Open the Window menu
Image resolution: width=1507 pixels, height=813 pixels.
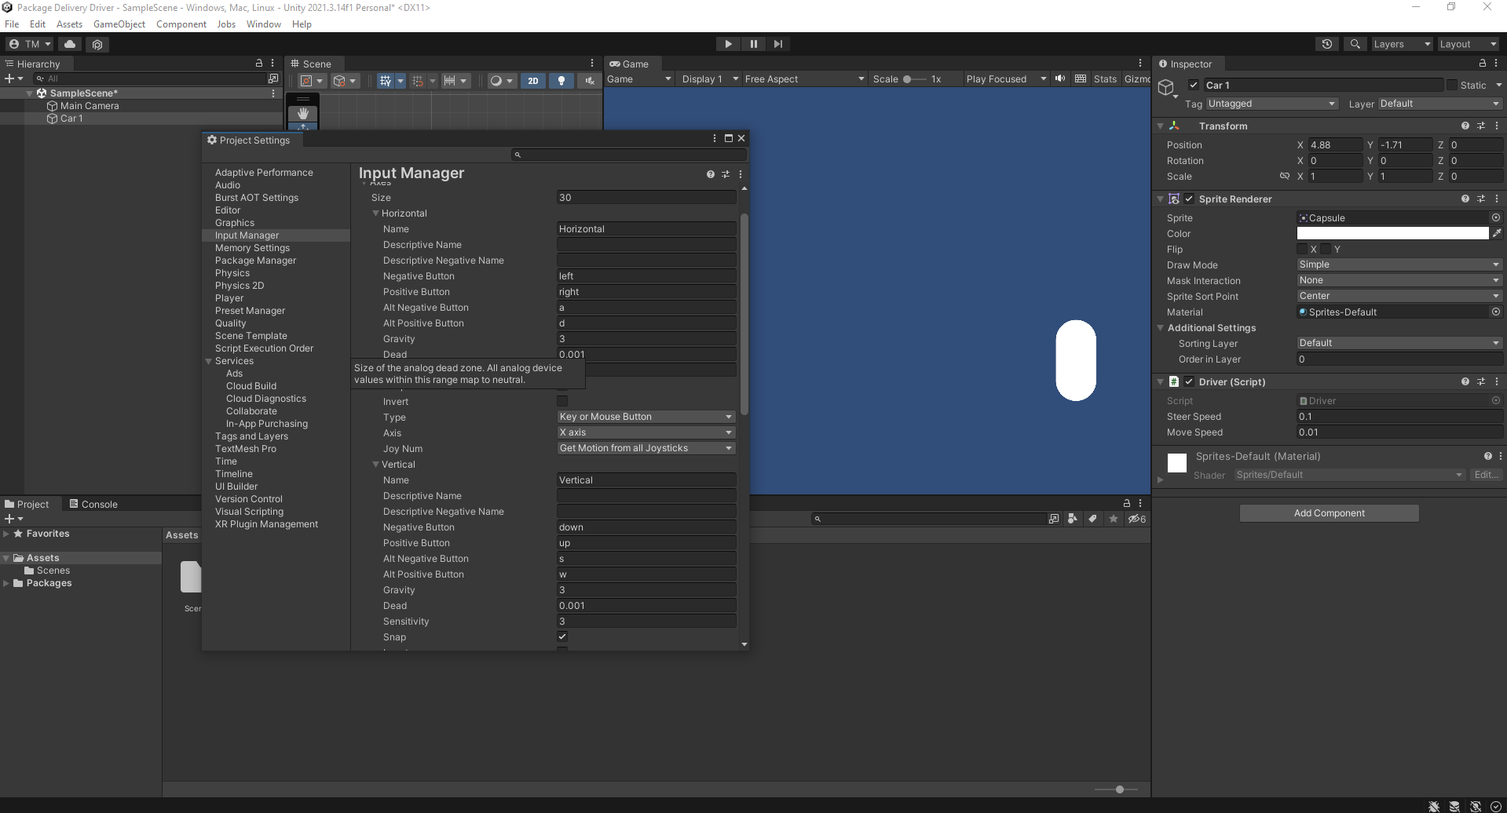point(264,24)
